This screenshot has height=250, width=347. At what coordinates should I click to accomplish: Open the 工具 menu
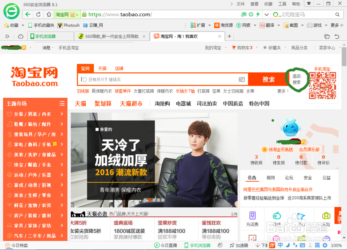[x=282, y=4]
